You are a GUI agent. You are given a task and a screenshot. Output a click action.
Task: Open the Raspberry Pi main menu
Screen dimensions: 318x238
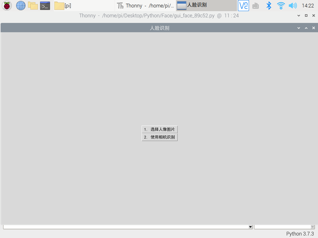tap(7, 6)
